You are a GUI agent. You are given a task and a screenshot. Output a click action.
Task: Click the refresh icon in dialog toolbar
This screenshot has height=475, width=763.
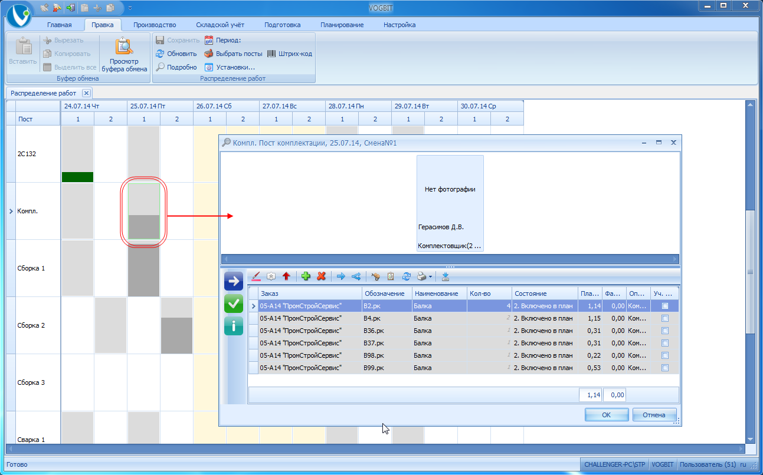[x=407, y=276]
